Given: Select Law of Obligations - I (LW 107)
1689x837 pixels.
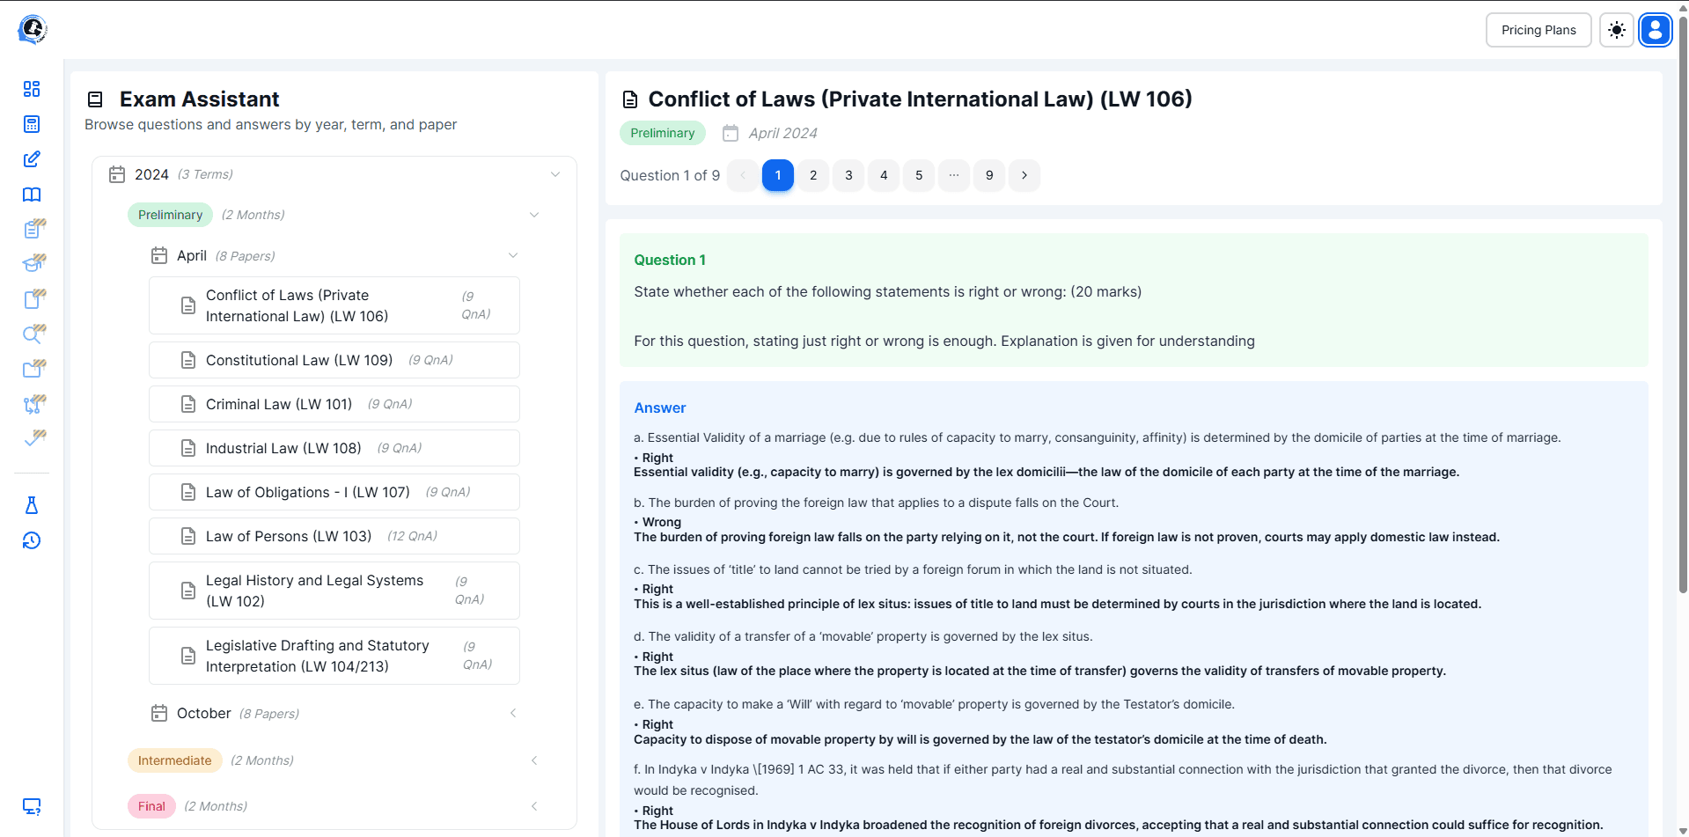Looking at the screenshot, I should 334,492.
